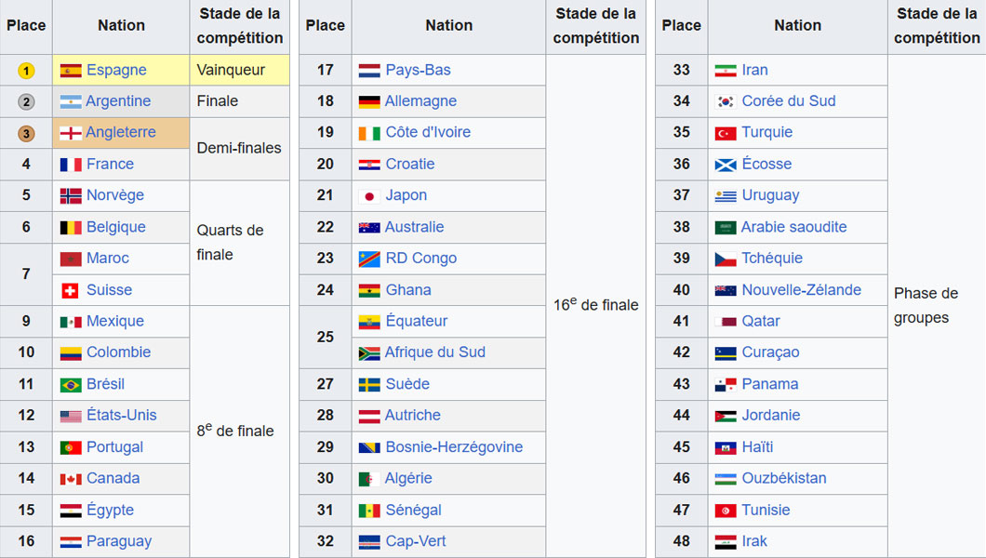
Task: Open the Nouvelle-Zélande link
Action: tap(801, 289)
